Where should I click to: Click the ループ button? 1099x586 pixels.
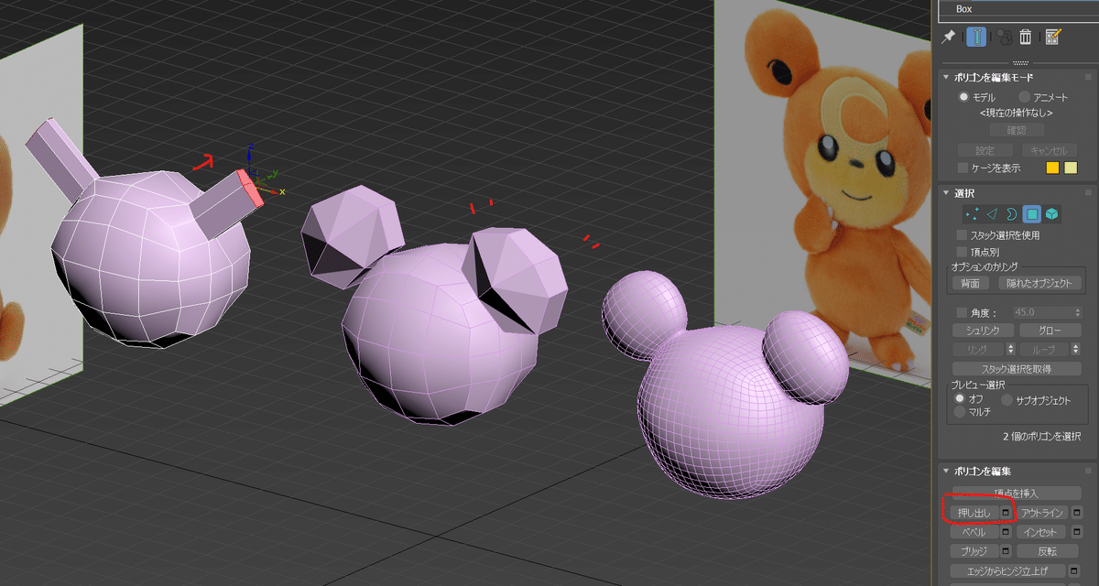tap(1044, 349)
